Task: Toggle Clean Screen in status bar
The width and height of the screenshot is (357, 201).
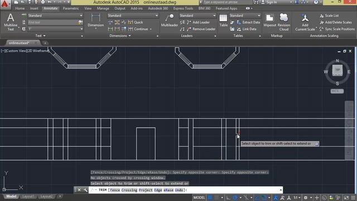Action: point(346,198)
